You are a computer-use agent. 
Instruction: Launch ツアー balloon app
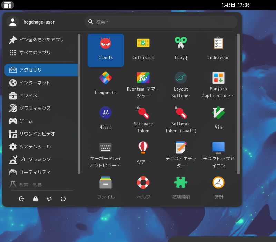143,155
